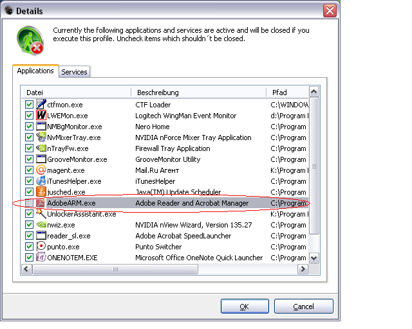
Task: Uncheck the magent.exe checkbox
Action: tap(29, 170)
